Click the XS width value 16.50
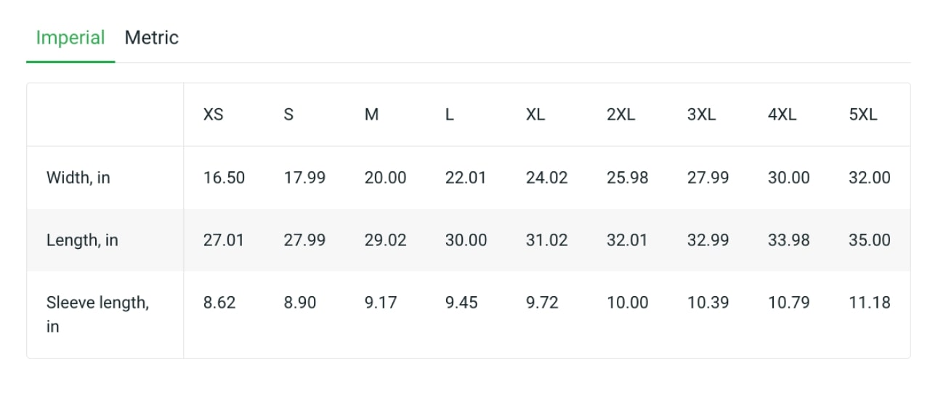Viewport: 930px width, 397px height. [x=224, y=178]
